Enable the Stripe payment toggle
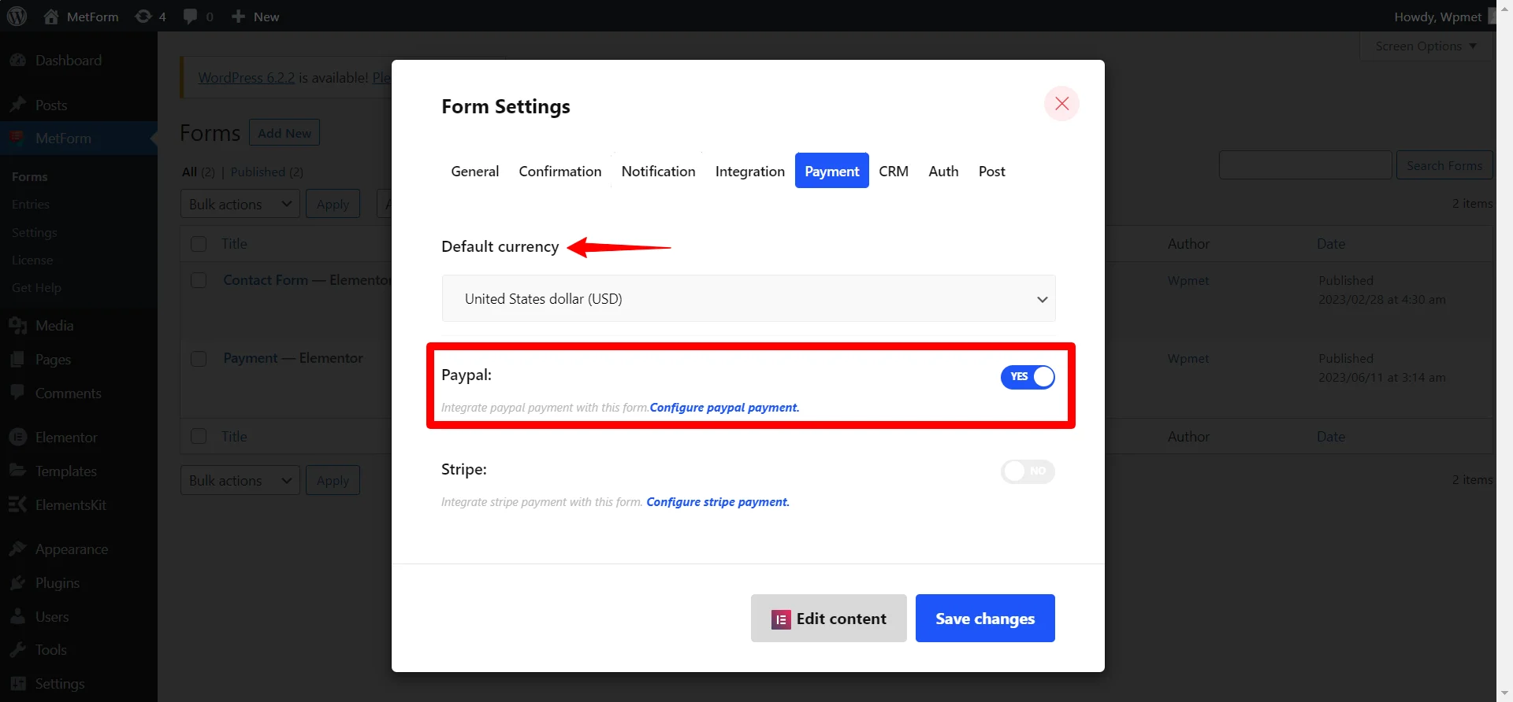Viewport: 1513px width, 702px height. pyautogui.click(x=1028, y=471)
